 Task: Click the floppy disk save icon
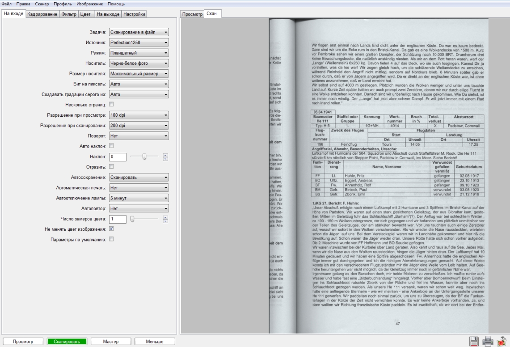pyautogui.click(x=473, y=341)
